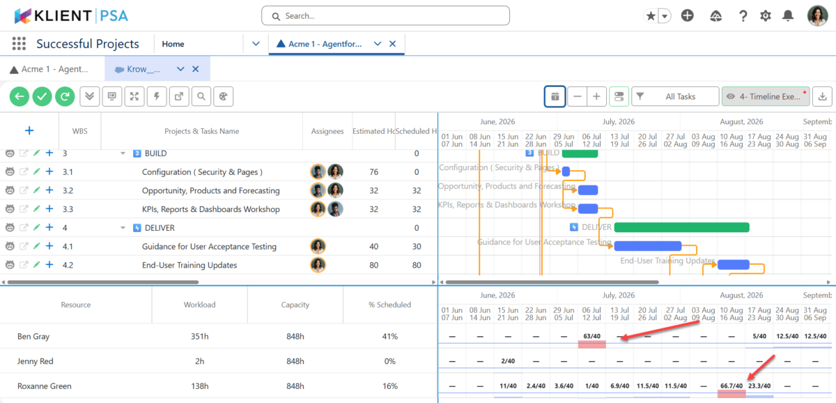Screen dimensions: 836x403
Task: Click the End-User Training Updates blue Gantt bar
Action: (x=734, y=264)
